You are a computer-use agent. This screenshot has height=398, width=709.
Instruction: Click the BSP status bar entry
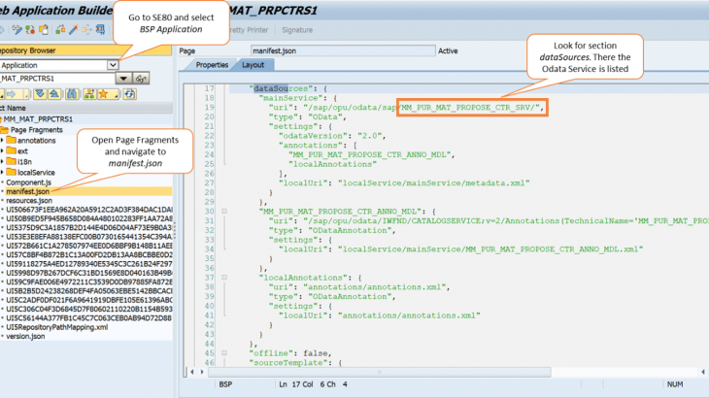coord(225,384)
